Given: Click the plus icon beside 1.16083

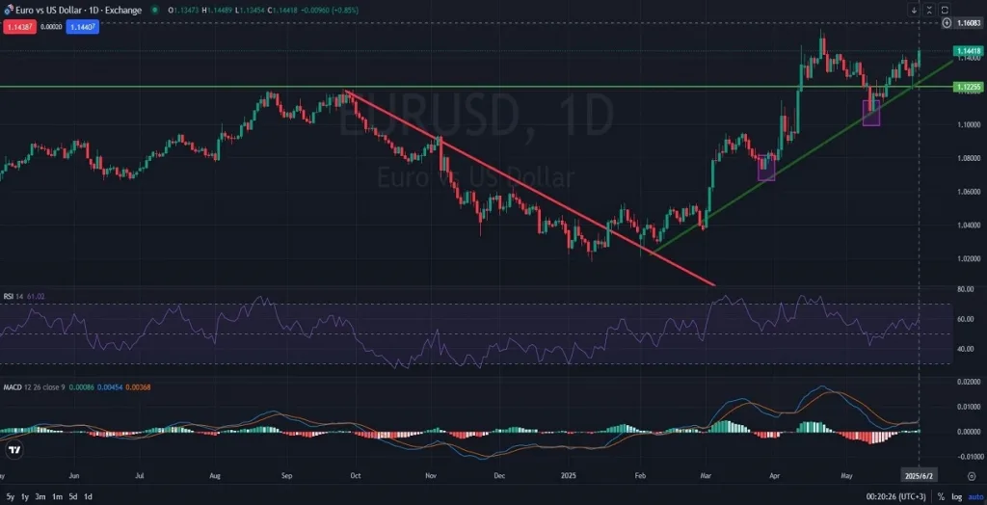Looking at the screenshot, I should [x=947, y=23].
